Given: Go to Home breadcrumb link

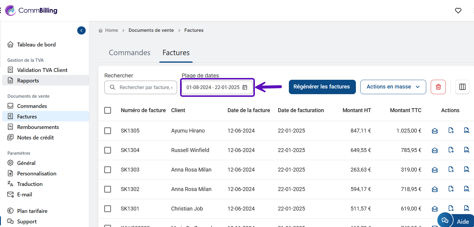Looking at the screenshot, I should pos(112,30).
